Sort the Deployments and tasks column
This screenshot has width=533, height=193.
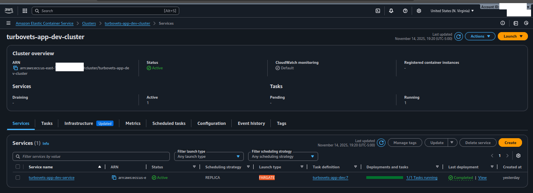pos(437,167)
